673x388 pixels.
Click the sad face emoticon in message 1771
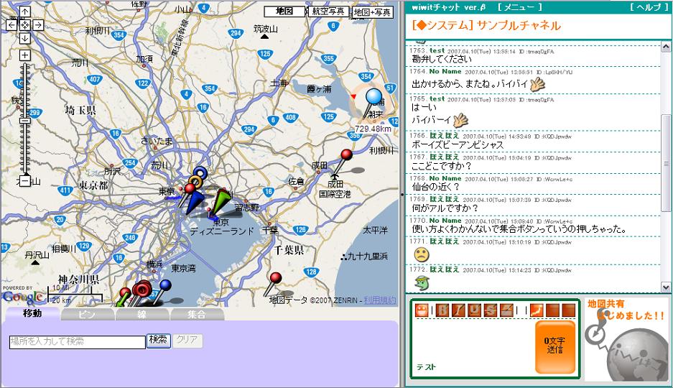tap(422, 255)
